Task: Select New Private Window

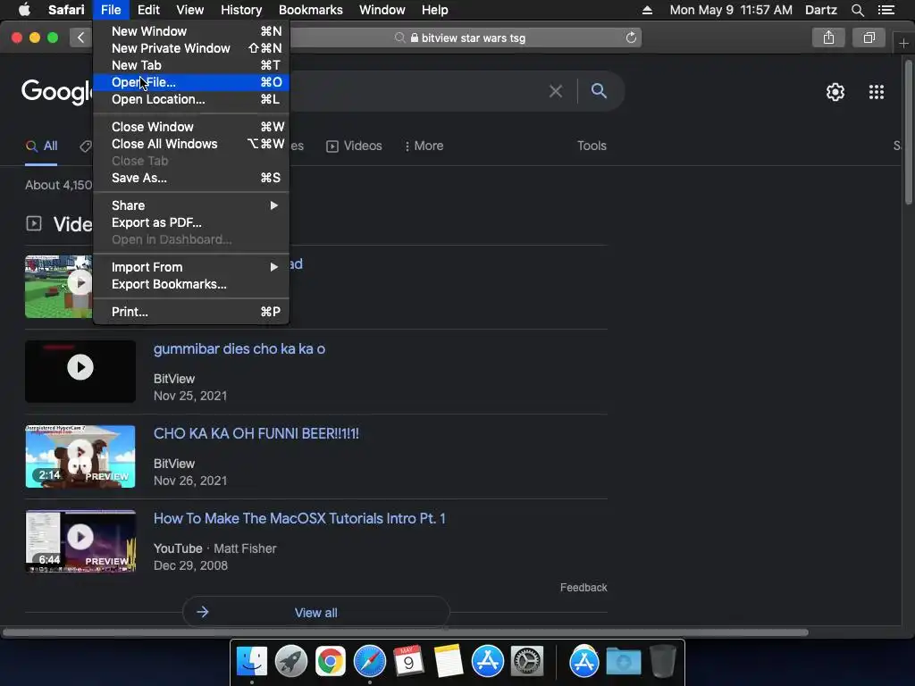Action: point(191,48)
